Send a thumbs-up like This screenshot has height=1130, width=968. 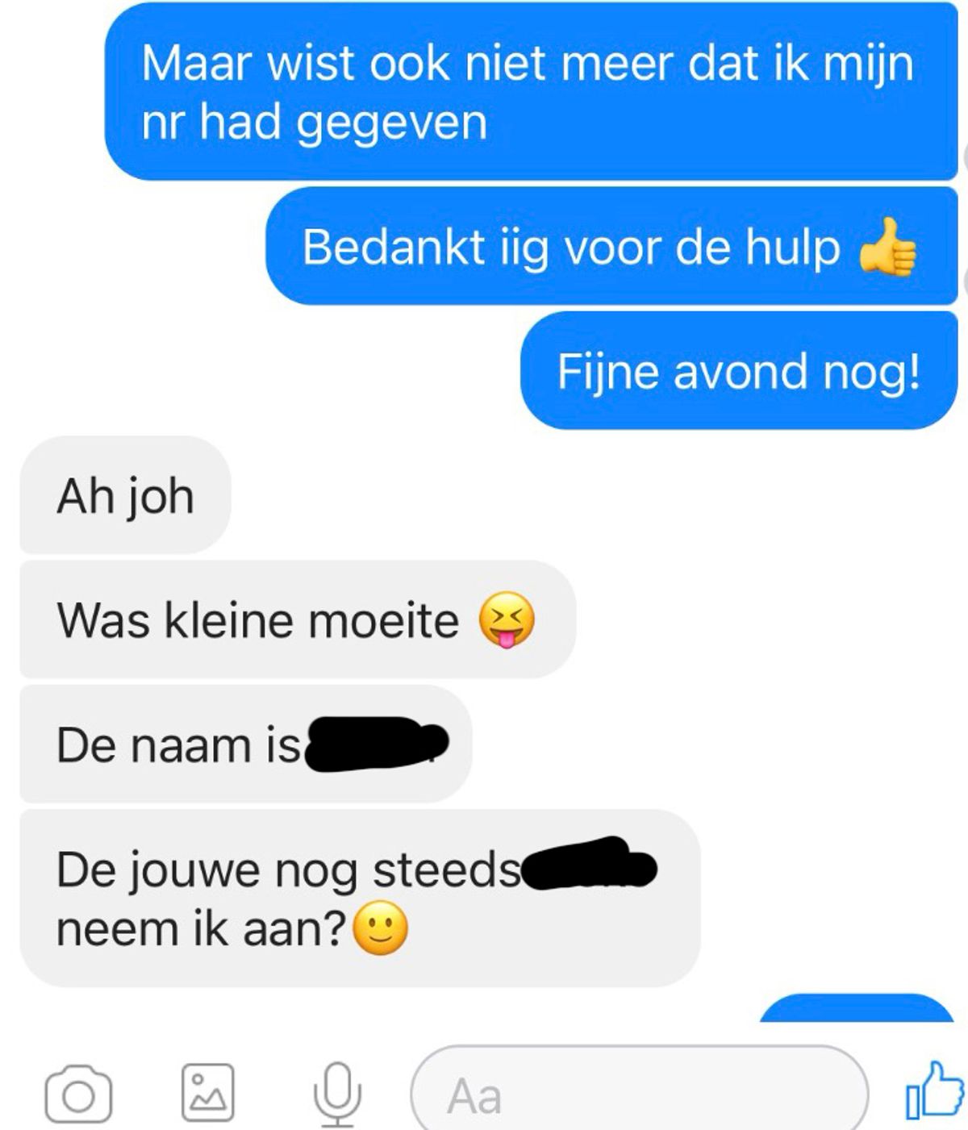coord(935,1091)
